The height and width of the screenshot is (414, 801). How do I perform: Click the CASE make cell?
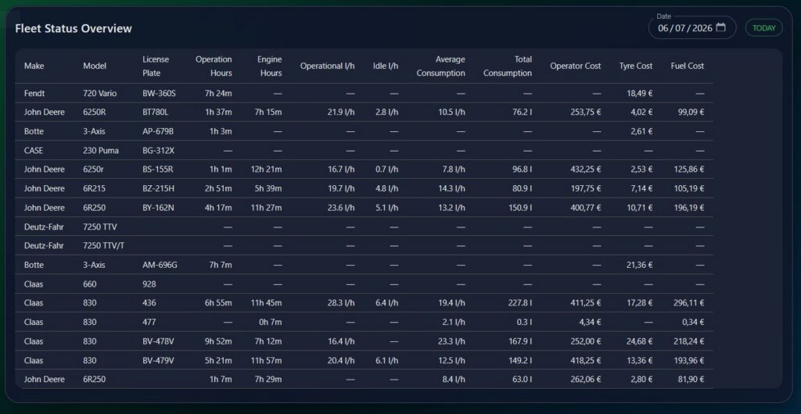tap(34, 151)
